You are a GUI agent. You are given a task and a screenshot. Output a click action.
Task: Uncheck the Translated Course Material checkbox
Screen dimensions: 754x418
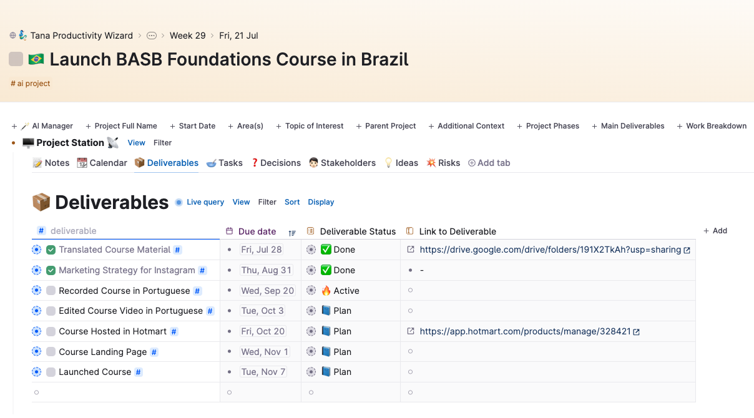click(51, 250)
